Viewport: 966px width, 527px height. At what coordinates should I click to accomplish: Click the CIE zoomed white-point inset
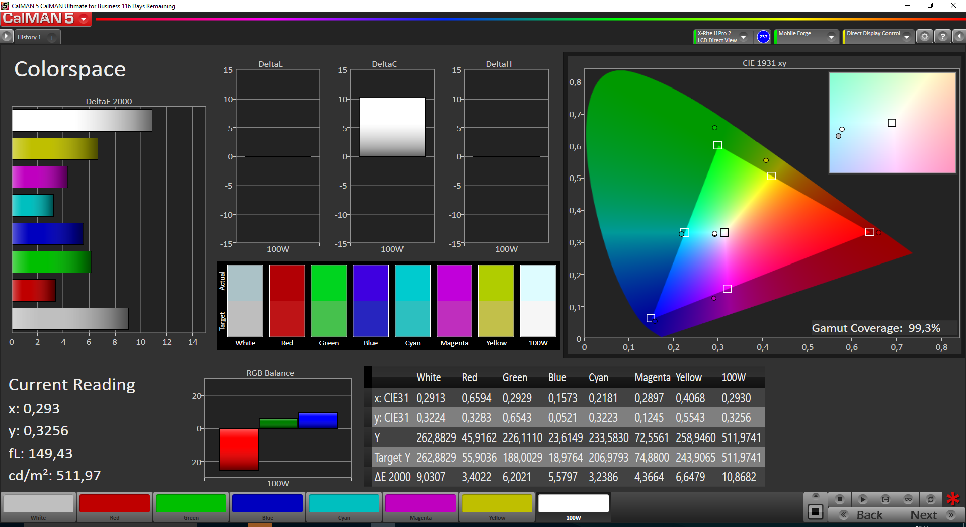(892, 123)
